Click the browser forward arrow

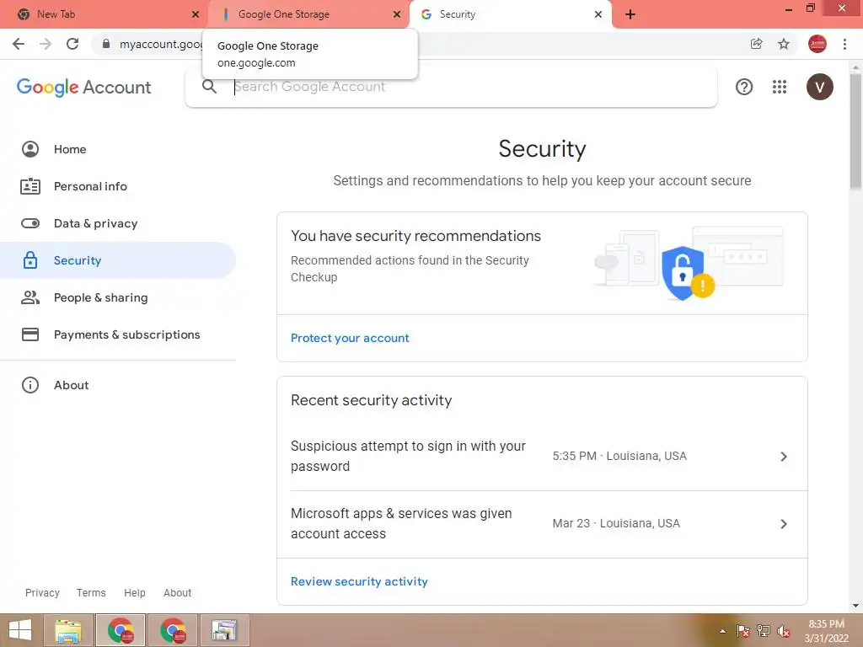coord(46,44)
